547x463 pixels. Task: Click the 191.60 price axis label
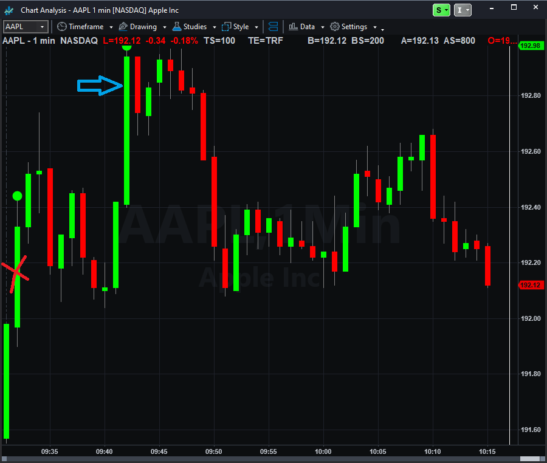[531, 430]
